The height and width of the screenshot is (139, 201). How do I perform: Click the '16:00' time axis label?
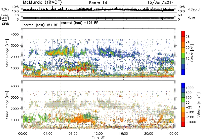click(x=123, y=134)
